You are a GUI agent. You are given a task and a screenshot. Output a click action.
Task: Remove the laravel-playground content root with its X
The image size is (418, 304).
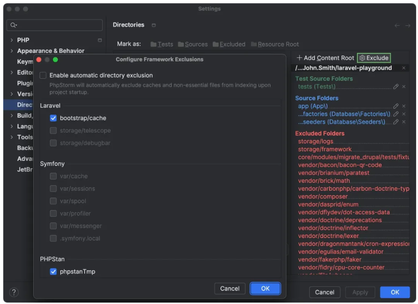(x=404, y=68)
